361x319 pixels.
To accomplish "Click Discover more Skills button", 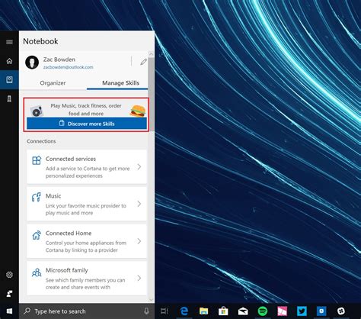I will click(x=87, y=124).
